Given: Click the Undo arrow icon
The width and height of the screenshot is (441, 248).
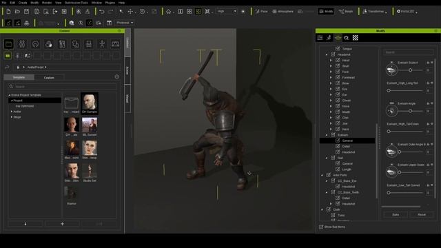Looking at the screenshot, I should coord(102,12).
